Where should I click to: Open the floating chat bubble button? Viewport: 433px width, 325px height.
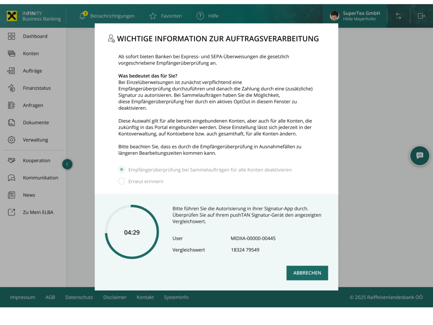[419, 156]
